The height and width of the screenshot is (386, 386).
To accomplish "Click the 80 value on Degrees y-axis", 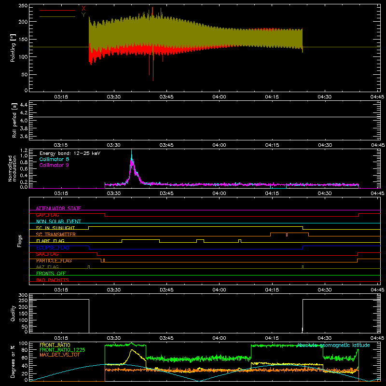I will click(x=25, y=350).
